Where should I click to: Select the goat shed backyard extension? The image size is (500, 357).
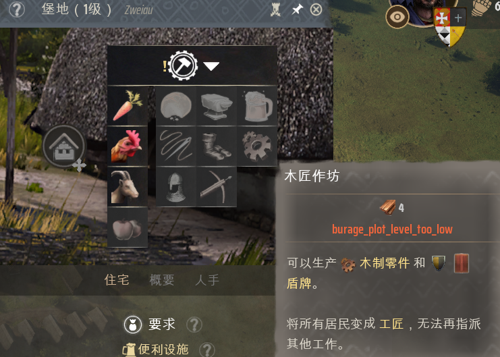pyautogui.click(x=128, y=187)
